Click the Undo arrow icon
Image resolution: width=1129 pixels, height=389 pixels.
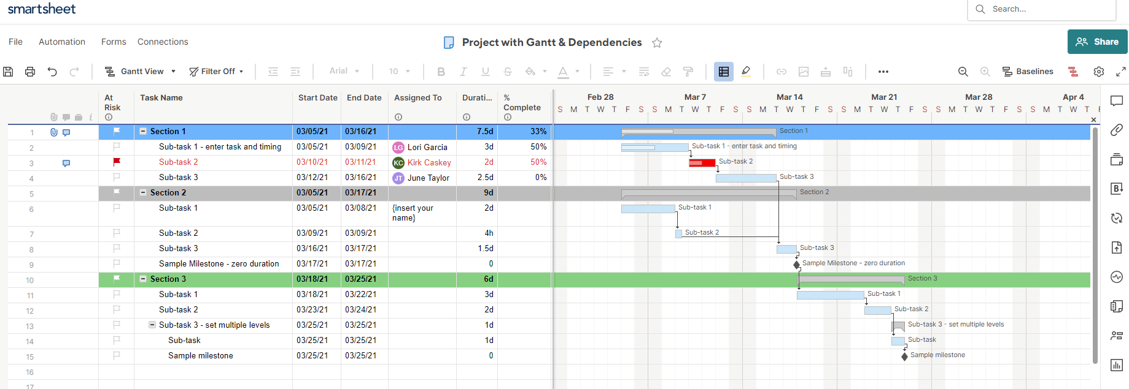click(x=52, y=72)
